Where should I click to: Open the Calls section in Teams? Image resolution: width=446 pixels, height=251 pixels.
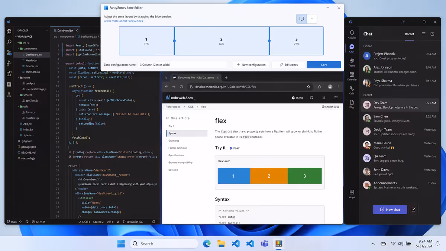[x=352, y=90]
